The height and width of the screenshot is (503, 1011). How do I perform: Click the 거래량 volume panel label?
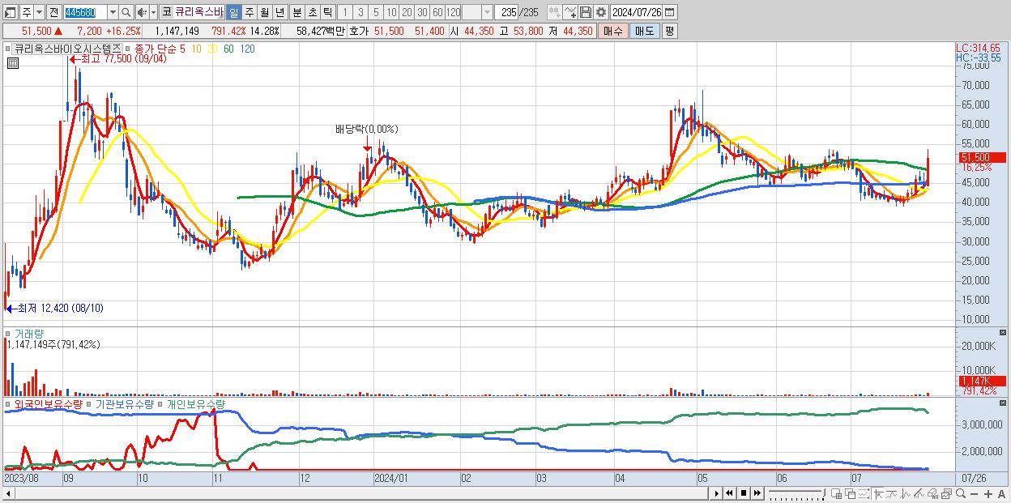coord(29,333)
